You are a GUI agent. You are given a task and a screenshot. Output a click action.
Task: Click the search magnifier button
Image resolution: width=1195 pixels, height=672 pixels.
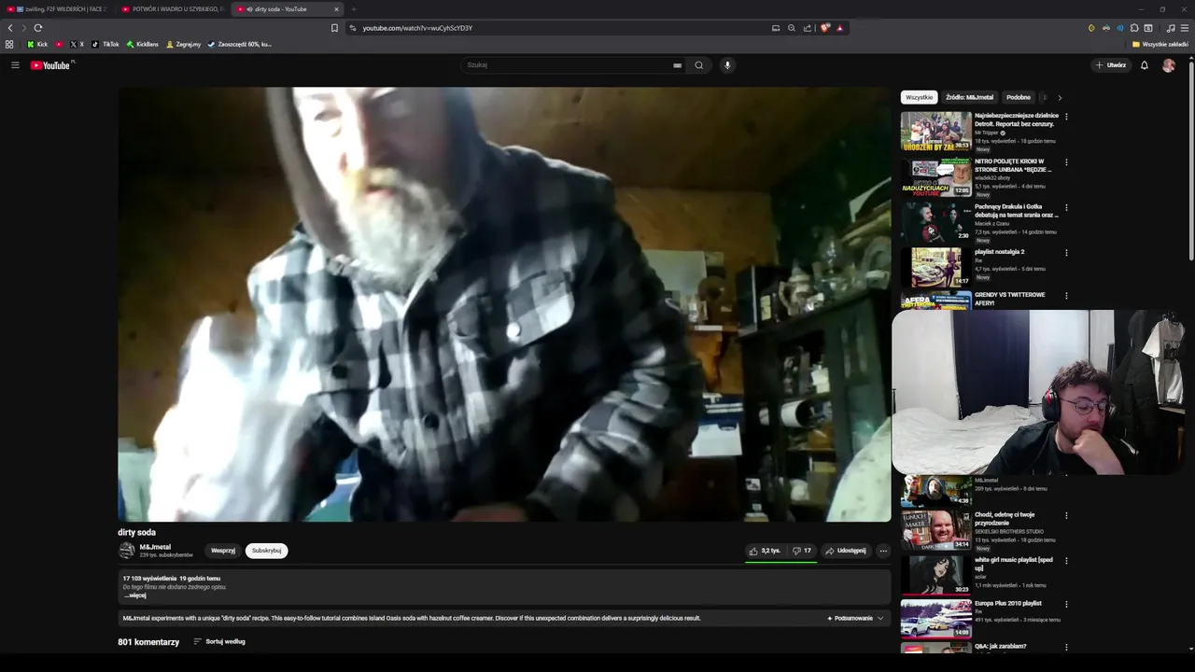pos(698,65)
